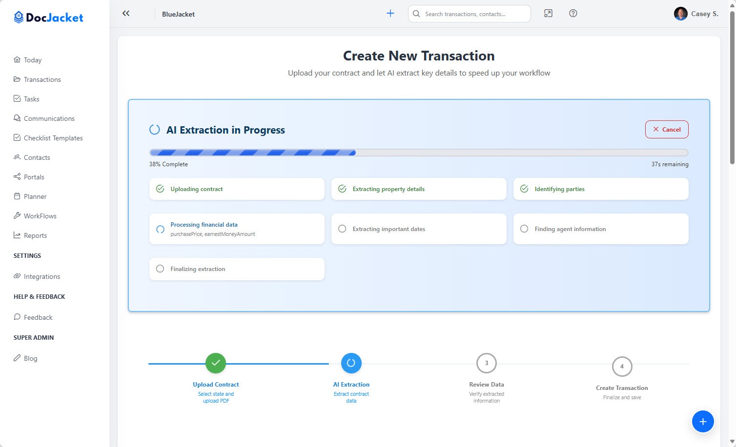Click the Portals share icon
The image size is (736, 447).
pyautogui.click(x=17, y=176)
